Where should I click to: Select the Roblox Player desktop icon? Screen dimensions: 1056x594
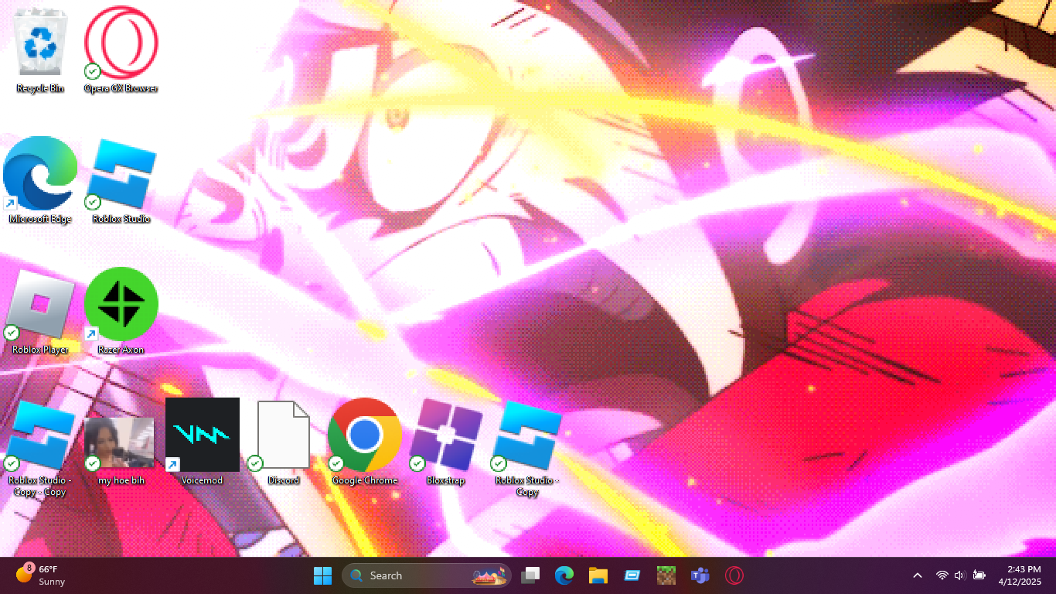tap(40, 312)
